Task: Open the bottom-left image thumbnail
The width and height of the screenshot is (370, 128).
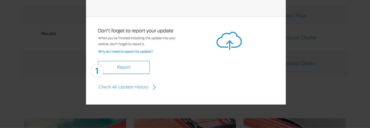Action: pos(75,123)
